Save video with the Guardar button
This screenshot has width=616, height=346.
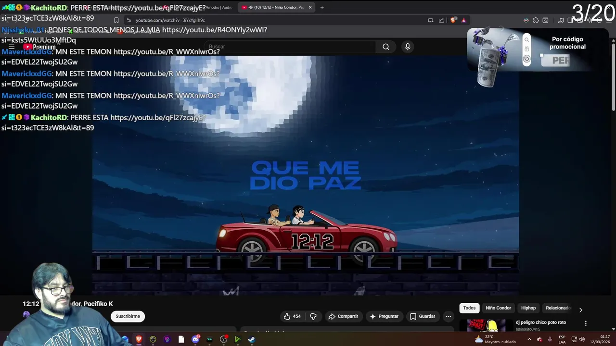tap(422, 316)
